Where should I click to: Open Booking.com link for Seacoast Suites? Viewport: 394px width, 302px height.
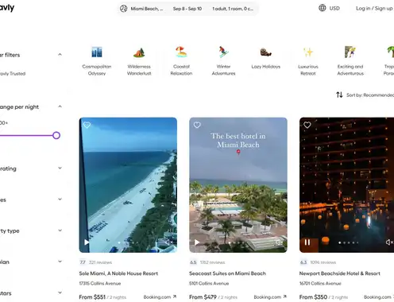pyautogui.click(x=270, y=297)
